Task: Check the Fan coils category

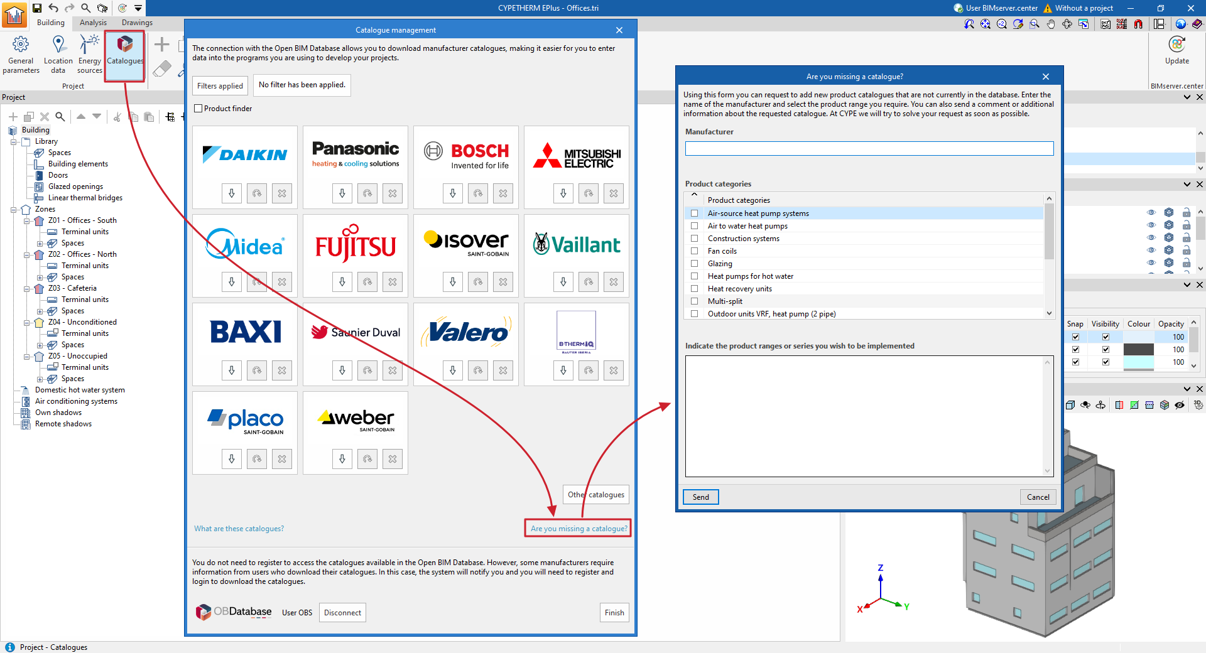Action: click(694, 251)
